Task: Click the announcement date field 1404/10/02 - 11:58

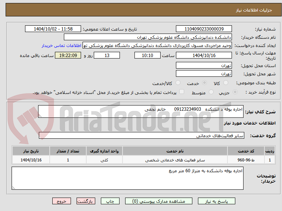Action: click(53, 29)
